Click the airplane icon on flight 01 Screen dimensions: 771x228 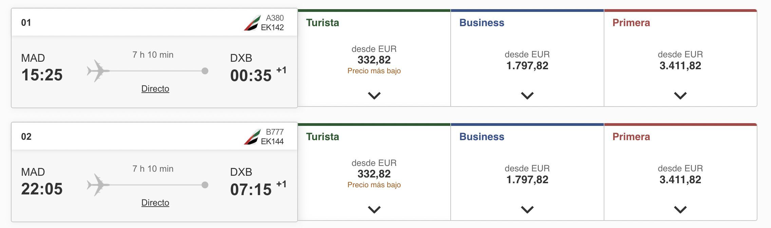98,71
